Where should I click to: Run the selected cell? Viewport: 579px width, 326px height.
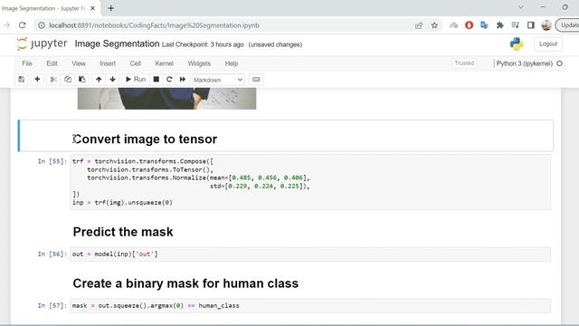click(136, 80)
